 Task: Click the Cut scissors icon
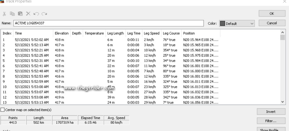click(4, 14)
